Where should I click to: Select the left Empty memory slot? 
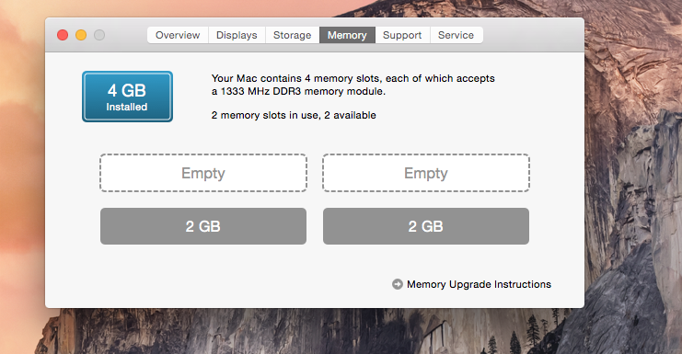pos(203,173)
